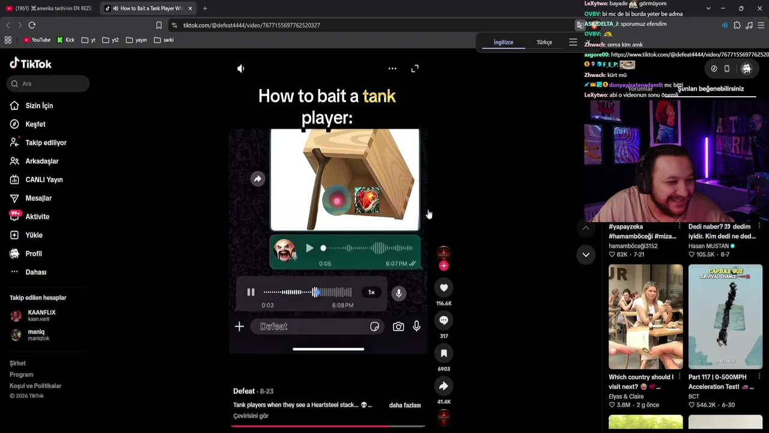This screenshot has width=769, height=433.
Task: Open the yt bookmarks folder
Action: 88,40
